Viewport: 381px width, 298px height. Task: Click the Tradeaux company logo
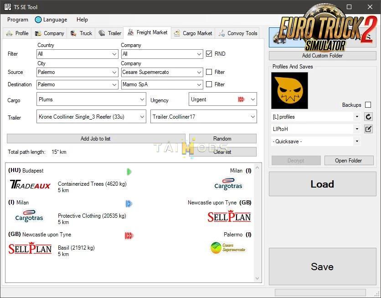pos(30,184)
